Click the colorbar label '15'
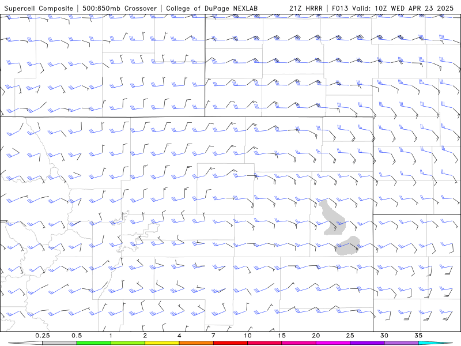This screenshot has height=346, width=461. [282, 336]
